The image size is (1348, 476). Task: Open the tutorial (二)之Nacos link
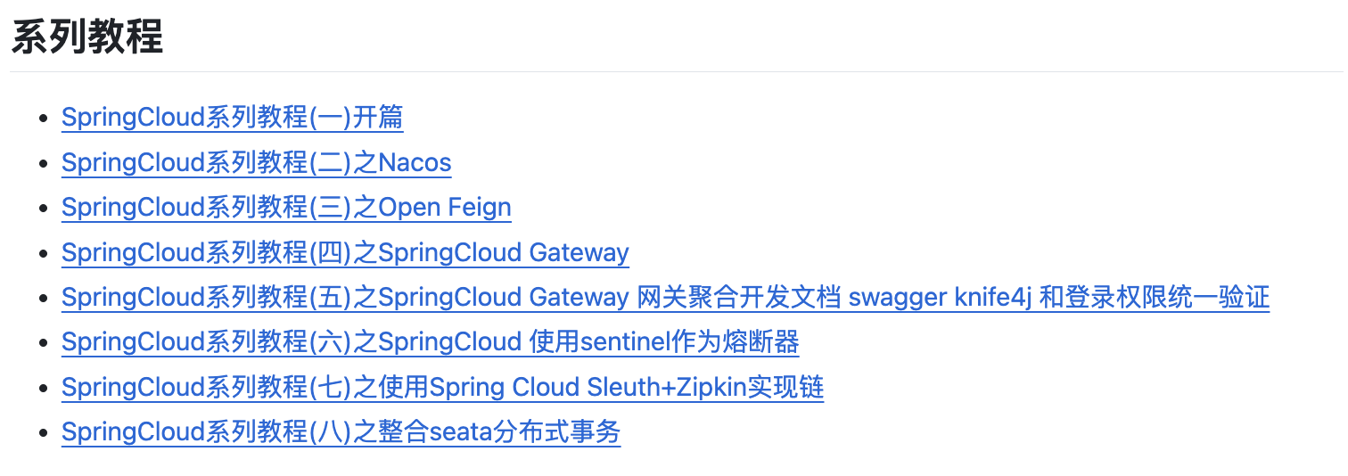(256, 163)
